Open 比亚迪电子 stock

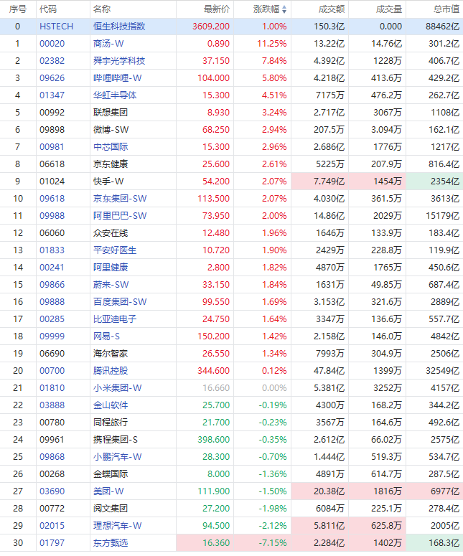pyautogui.click(x=115, y=319)
